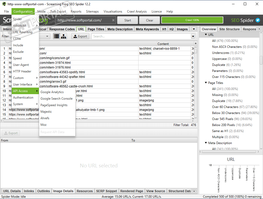The height and width of the screenshot is (199, 263).
Task: Select Moz API access
Action: [x=43, y=125]
